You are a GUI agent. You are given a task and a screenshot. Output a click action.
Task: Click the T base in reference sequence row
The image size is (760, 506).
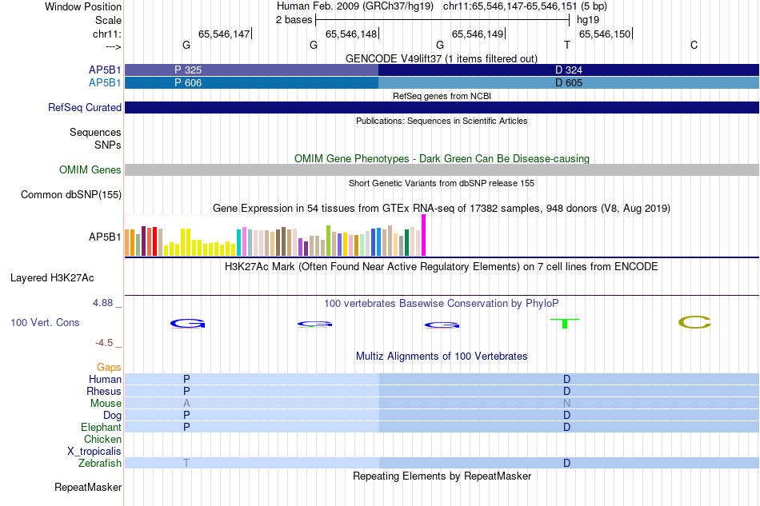point(567,45)
